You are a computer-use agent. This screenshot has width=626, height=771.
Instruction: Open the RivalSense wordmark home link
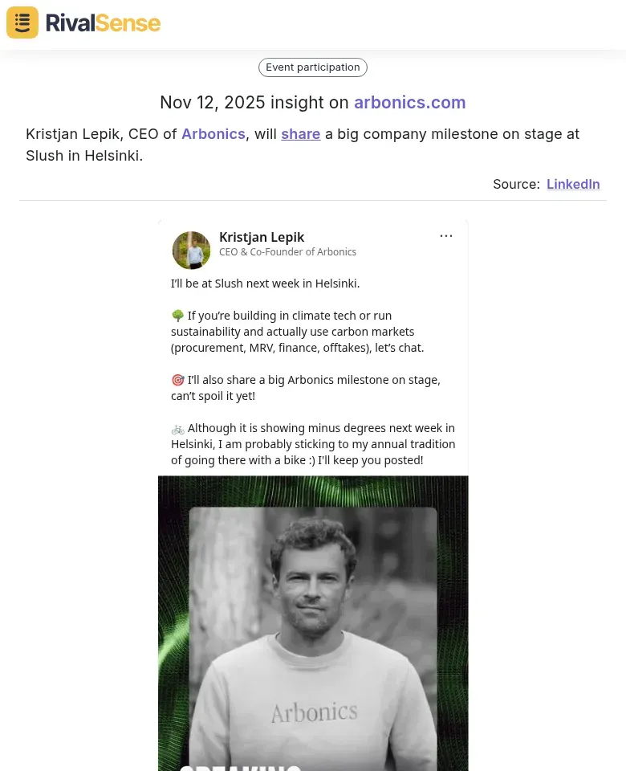(x=103, y=22)
